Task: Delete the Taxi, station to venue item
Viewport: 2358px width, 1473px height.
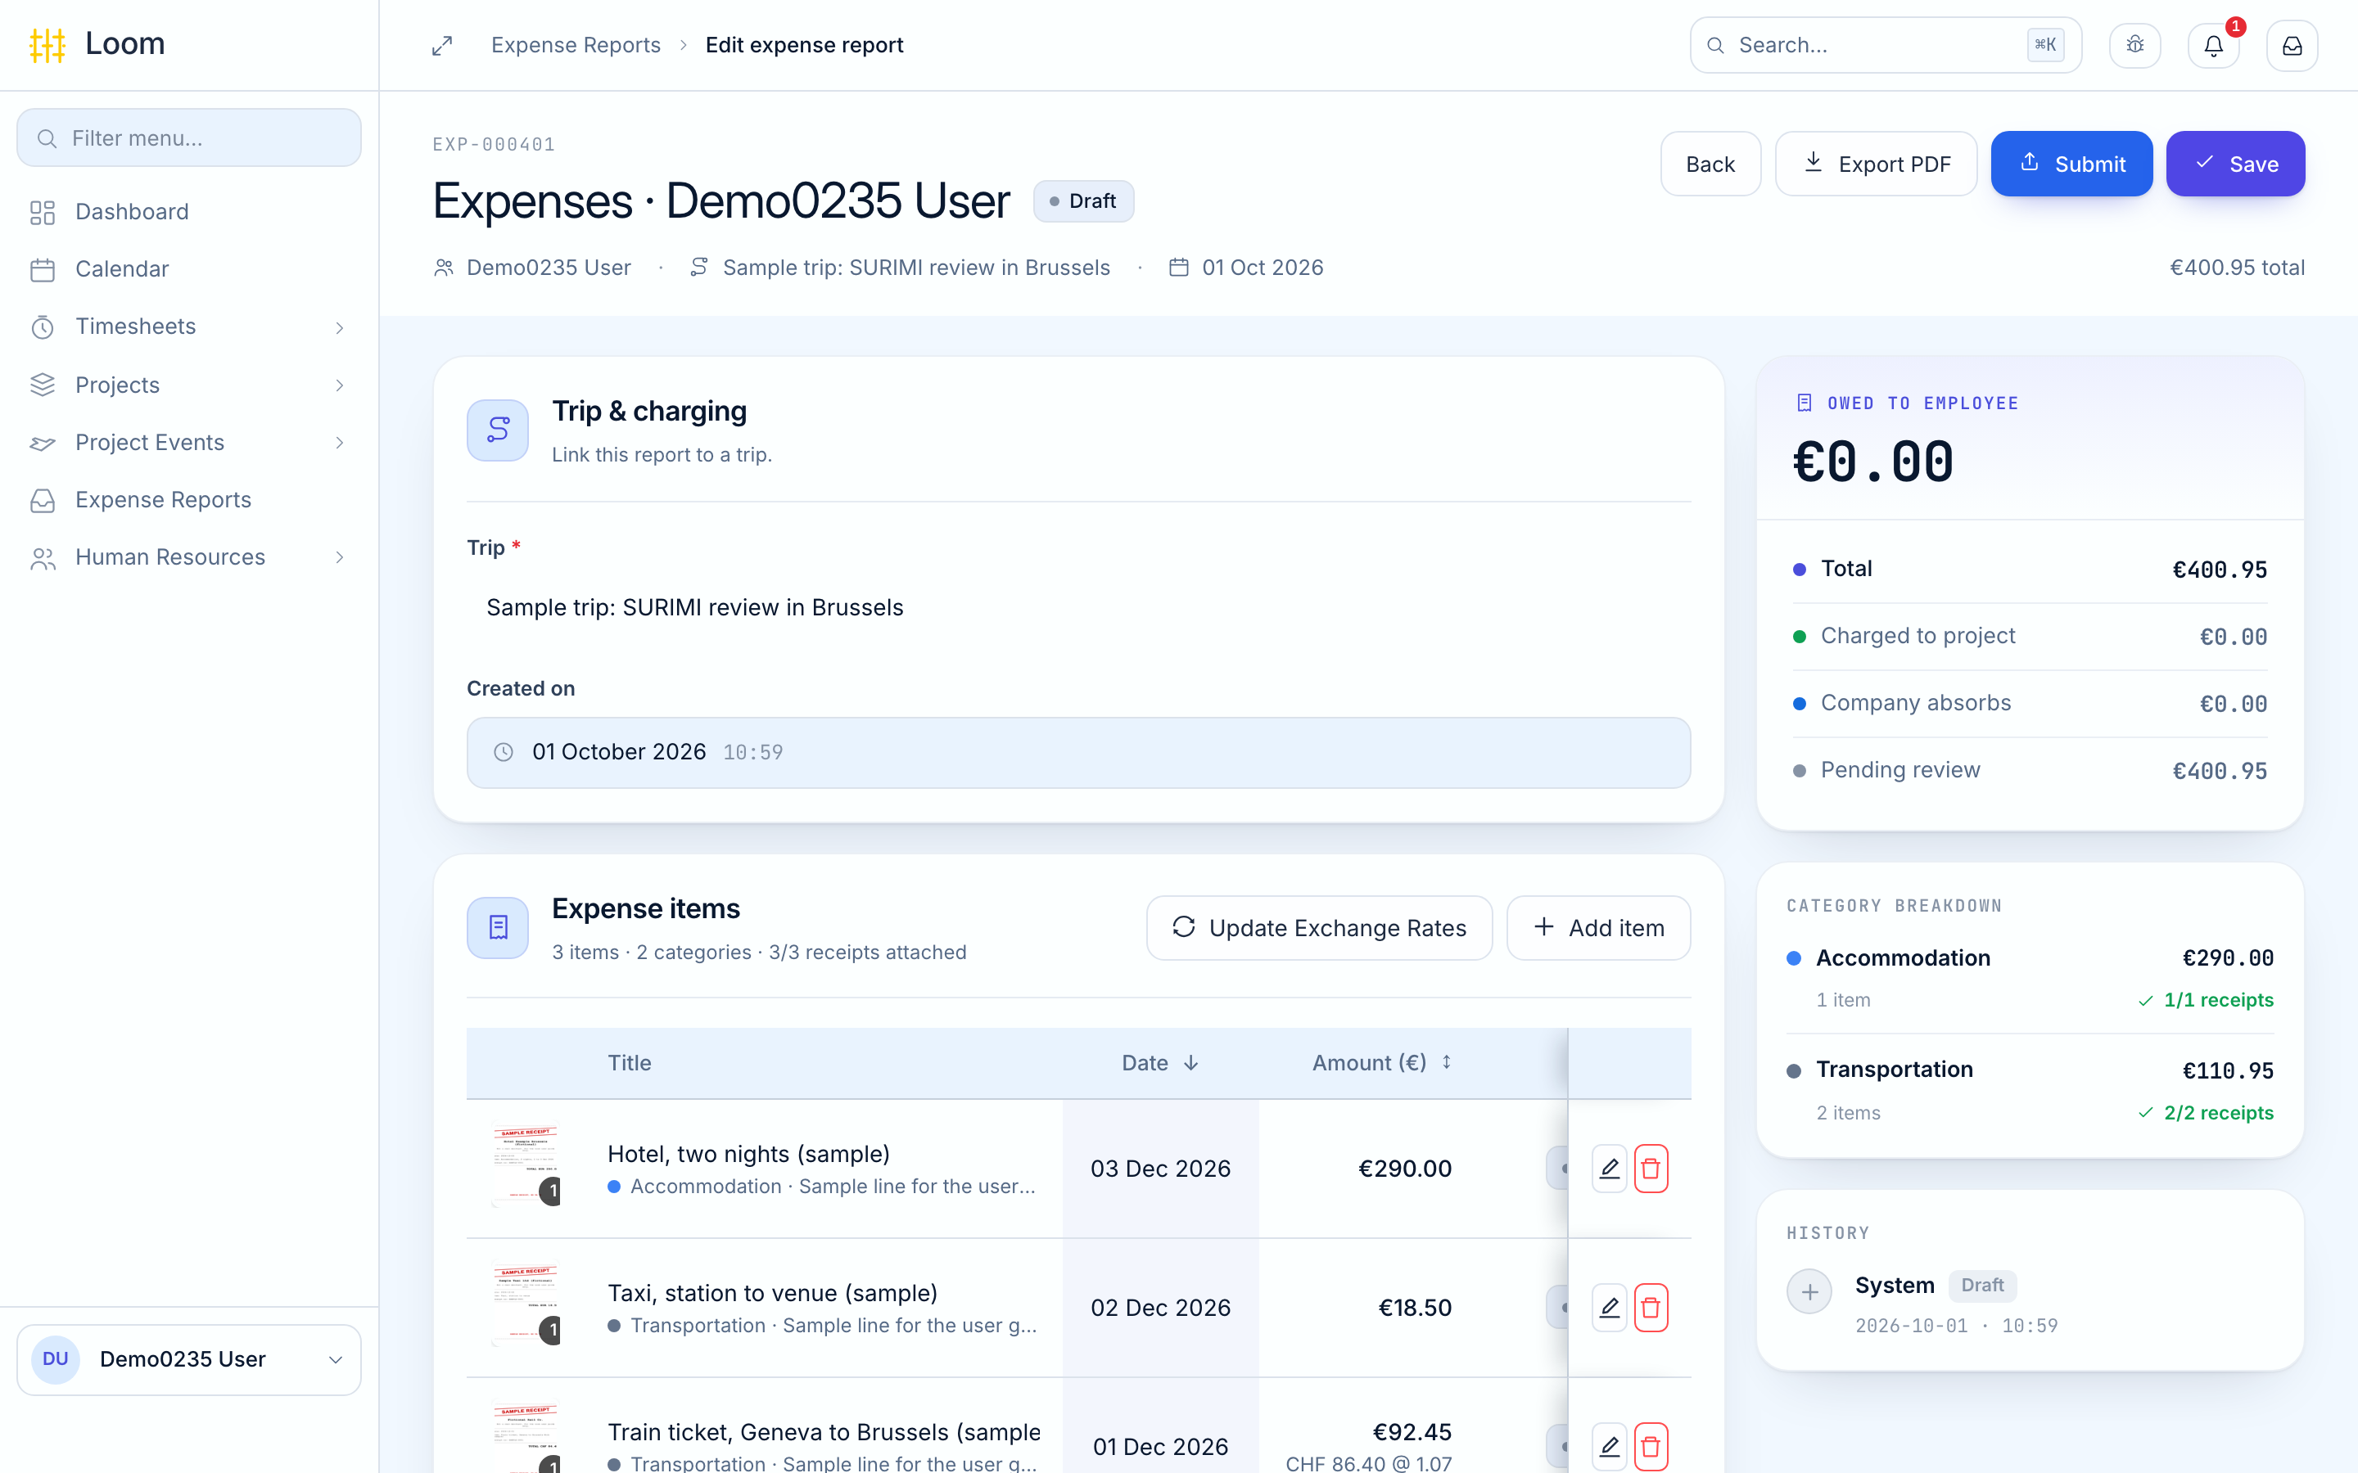Action: click(x=1651, y=1308)
